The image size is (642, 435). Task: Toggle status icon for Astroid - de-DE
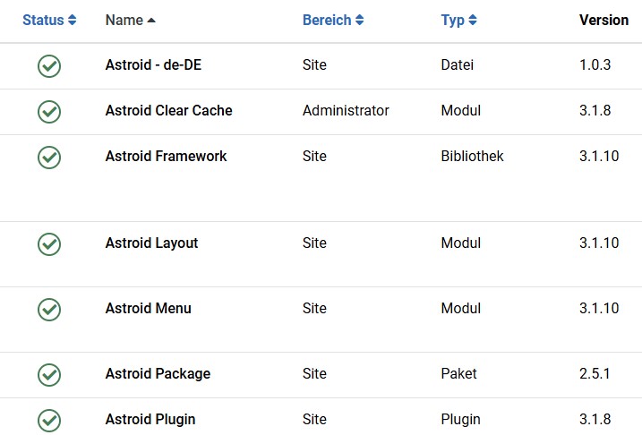point(49,66)
